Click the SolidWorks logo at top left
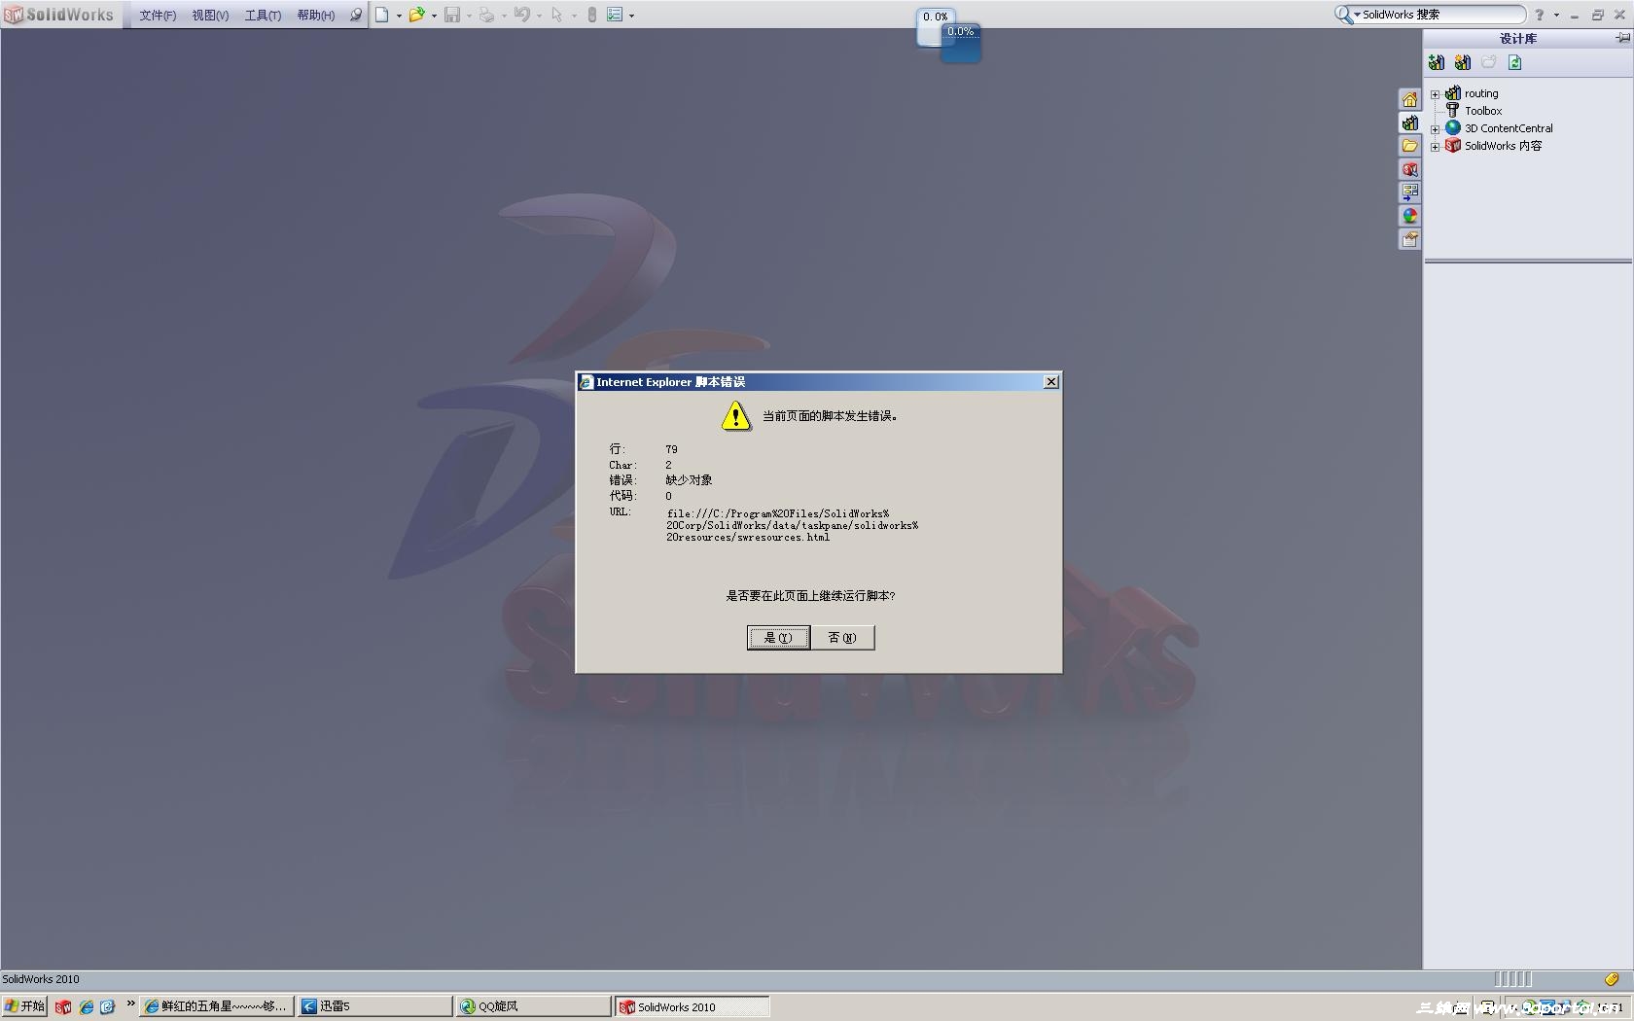Screen dimensions: 1634x1021 point(59,15)
